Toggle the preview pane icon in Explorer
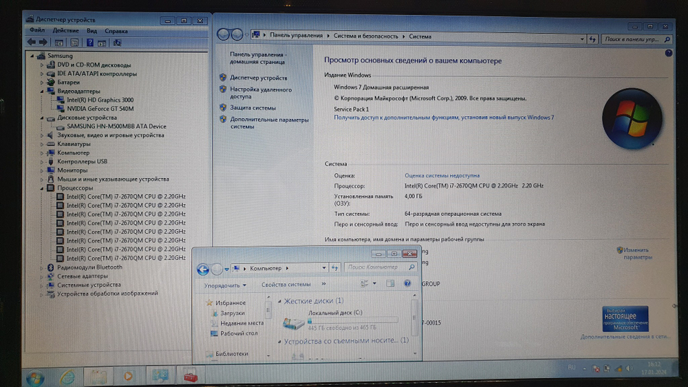Viewport: 688px width, 387px height. click(390, 283)
